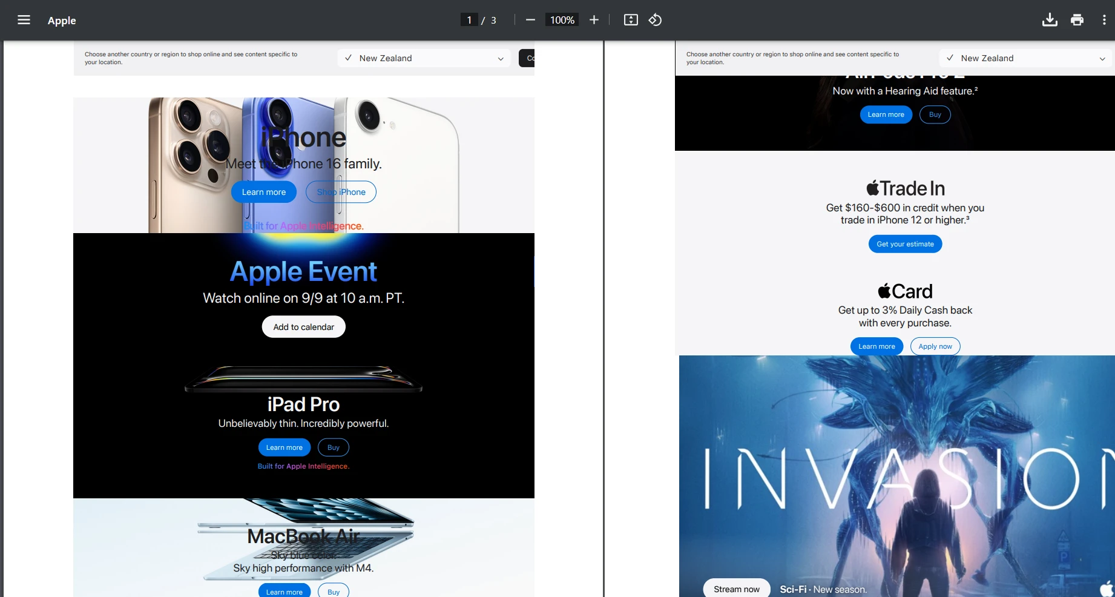Click the iPad Pro Buy button

tap(334, 447)
